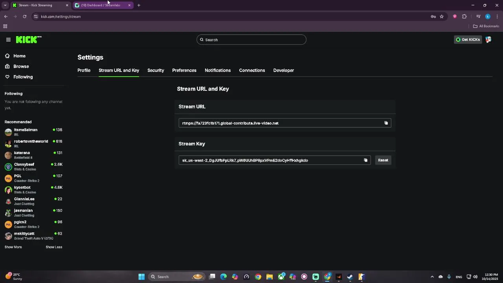Open user avatar menu beside Get KICKs
503x283 pixels.
(488, 40)
